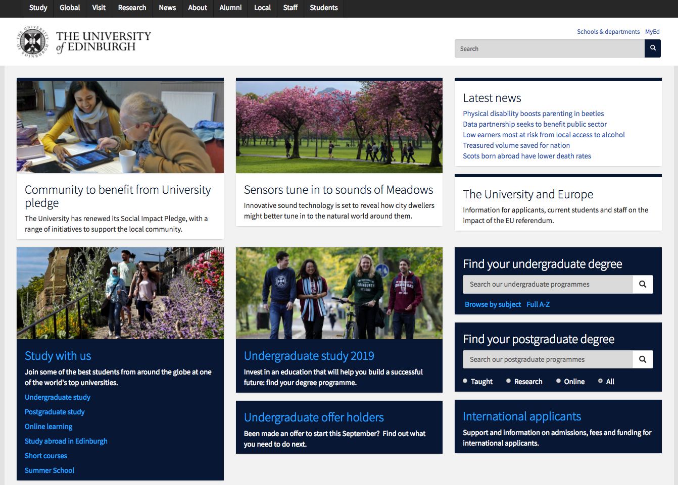Select the Online radio option
This screenshot has height=485, width=678.
coord(559,381)
